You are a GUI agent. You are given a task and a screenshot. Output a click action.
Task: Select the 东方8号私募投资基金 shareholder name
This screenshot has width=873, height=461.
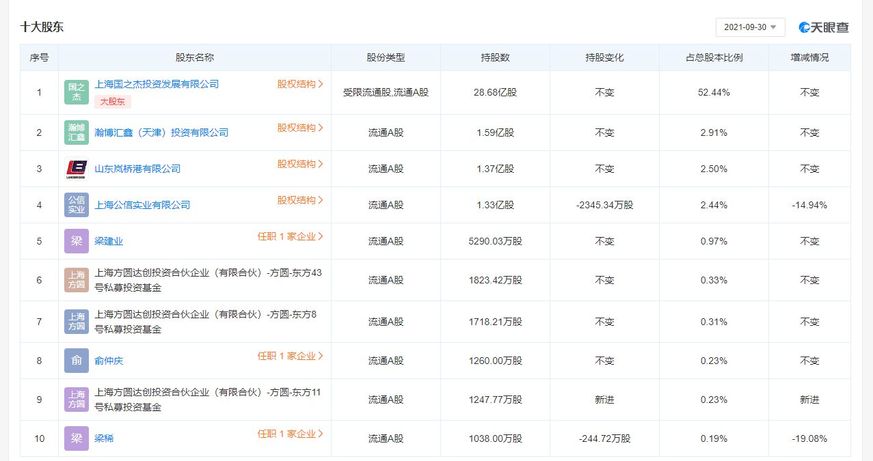point(206,322)
